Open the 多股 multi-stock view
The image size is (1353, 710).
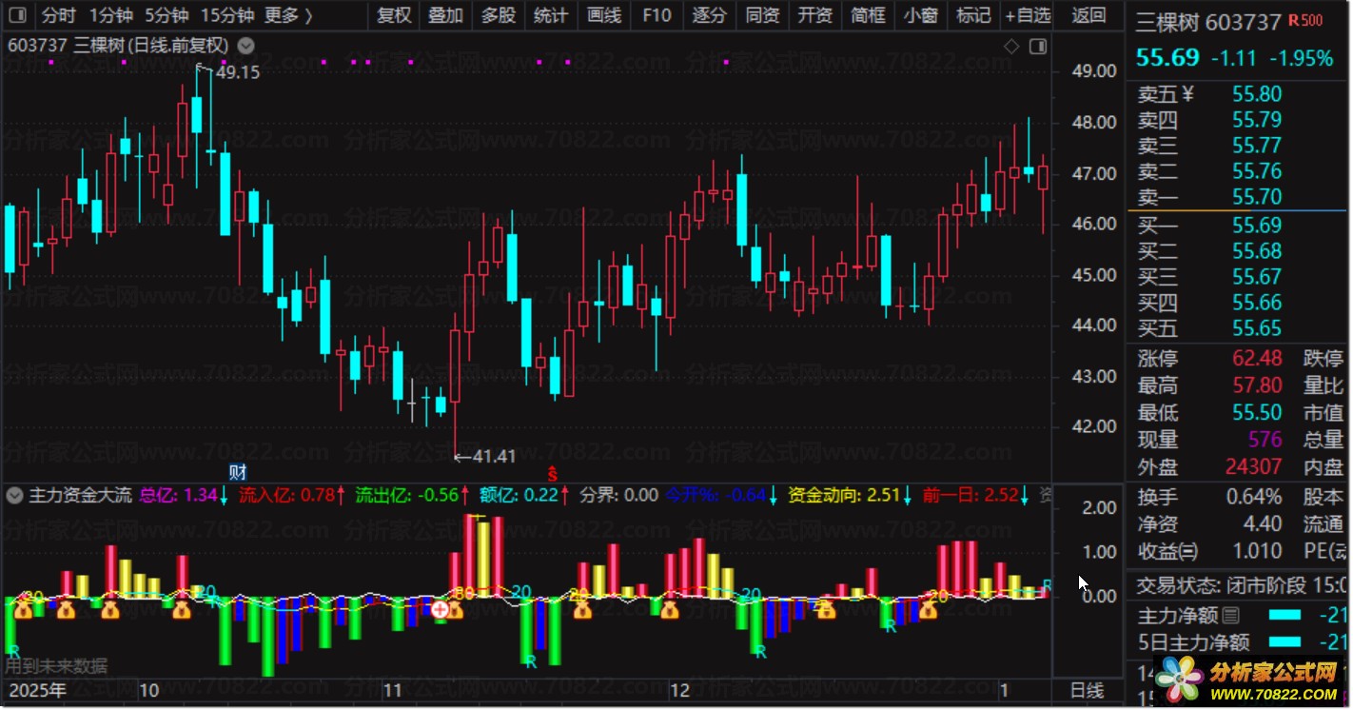tap(499, 15)
